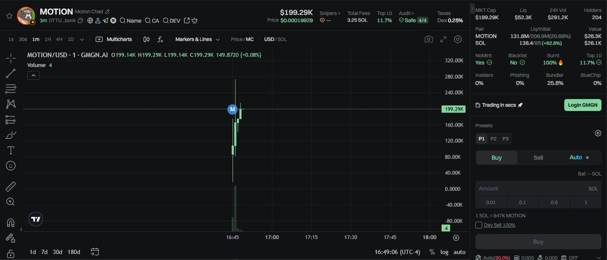The height and width of the screenshot is (260, 607).
Task: Open chart settings hexagon icon
Action: point(458,39)
